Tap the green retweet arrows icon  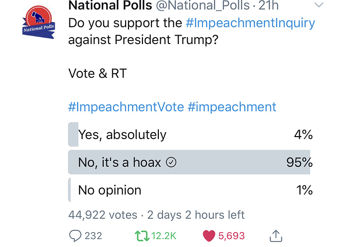coord(142,236)
